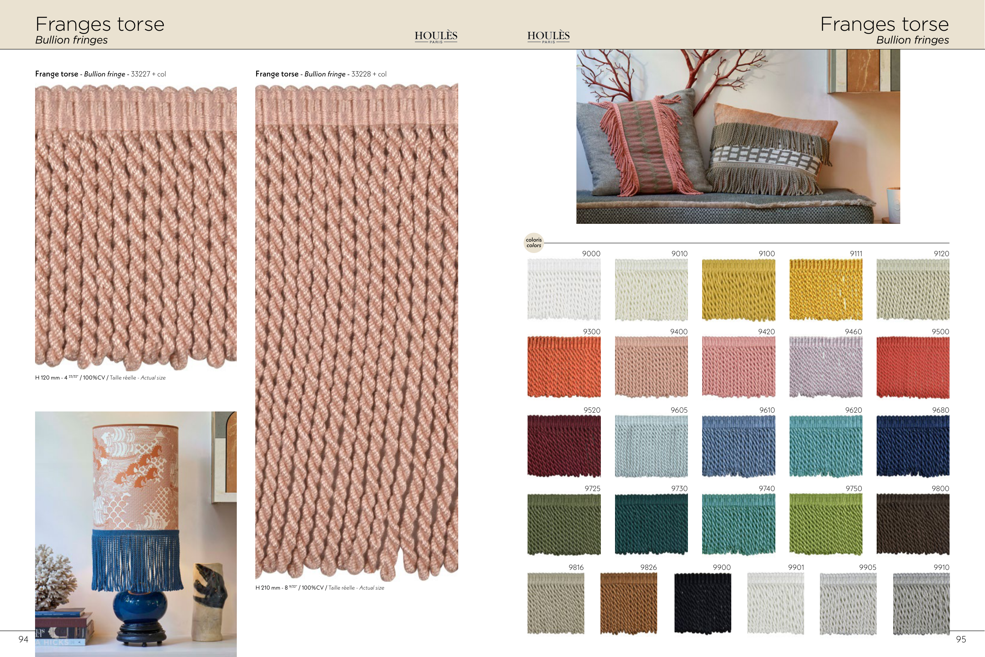Click the navy 9680 fringe swatch

coord(913,446)
